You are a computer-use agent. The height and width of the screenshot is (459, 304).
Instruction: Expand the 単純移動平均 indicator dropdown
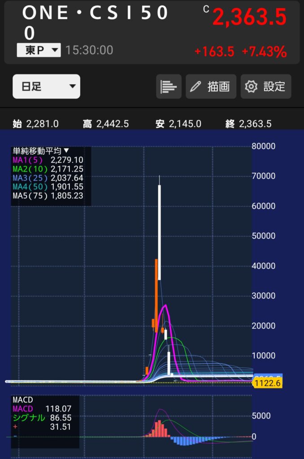[41, 151]
